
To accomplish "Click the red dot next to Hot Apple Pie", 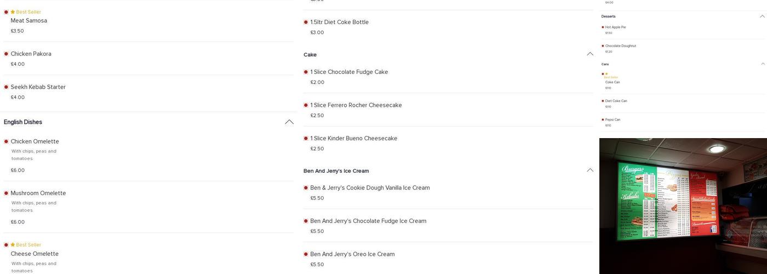I will click(603, 27).
